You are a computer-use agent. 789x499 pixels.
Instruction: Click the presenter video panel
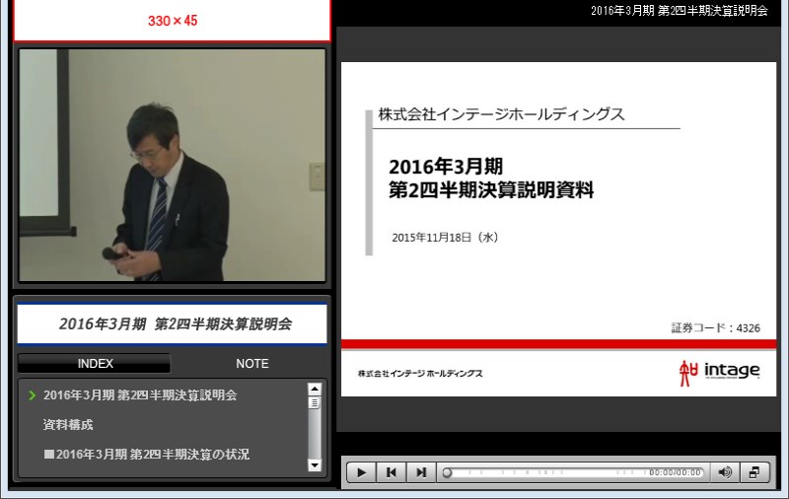[172, 165]
